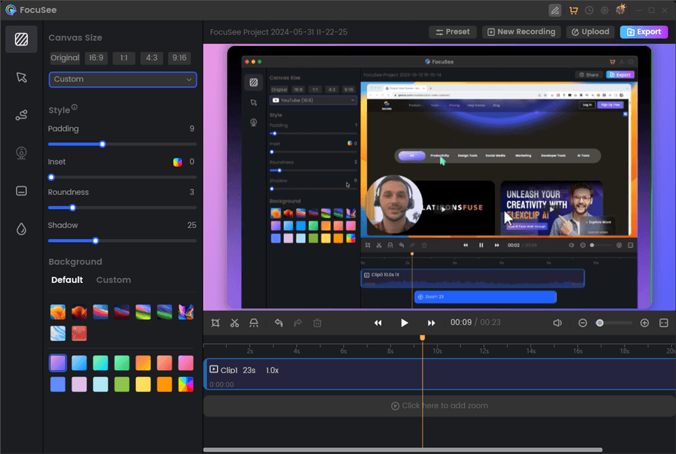Click the project name title
This screenshot has height=454, width=676.
tap(279, 32)
